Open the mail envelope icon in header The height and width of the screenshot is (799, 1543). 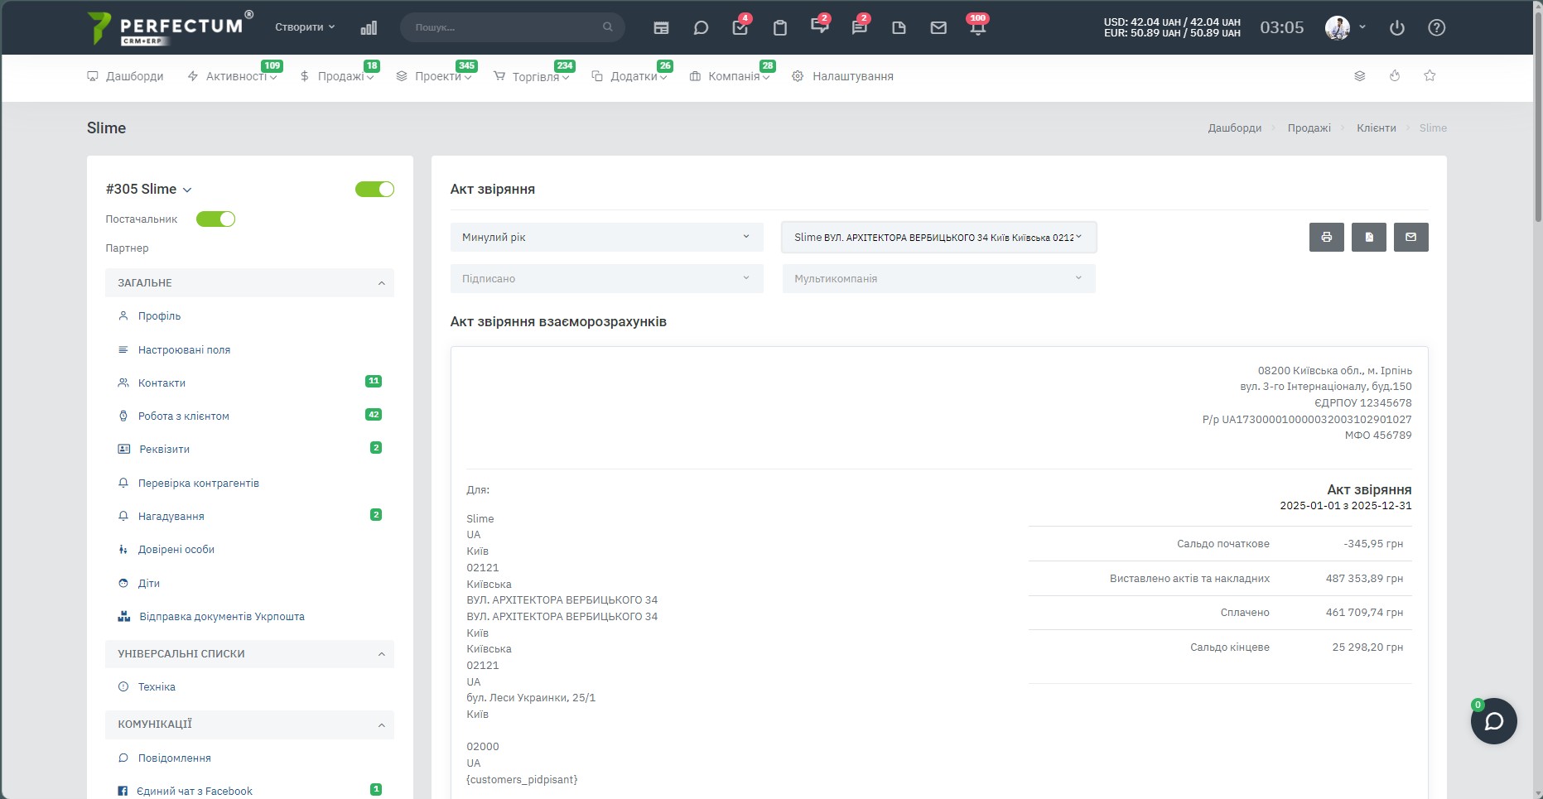point(938,27)
